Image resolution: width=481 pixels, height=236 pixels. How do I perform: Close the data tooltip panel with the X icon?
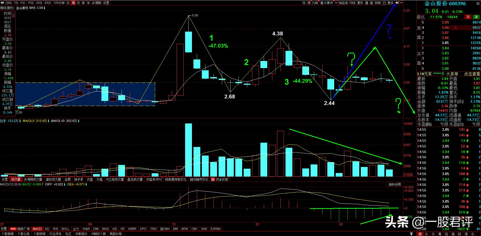14,12
